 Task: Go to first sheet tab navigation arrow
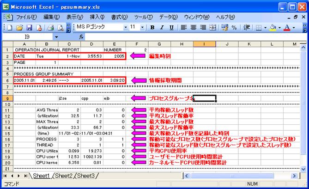5,176
